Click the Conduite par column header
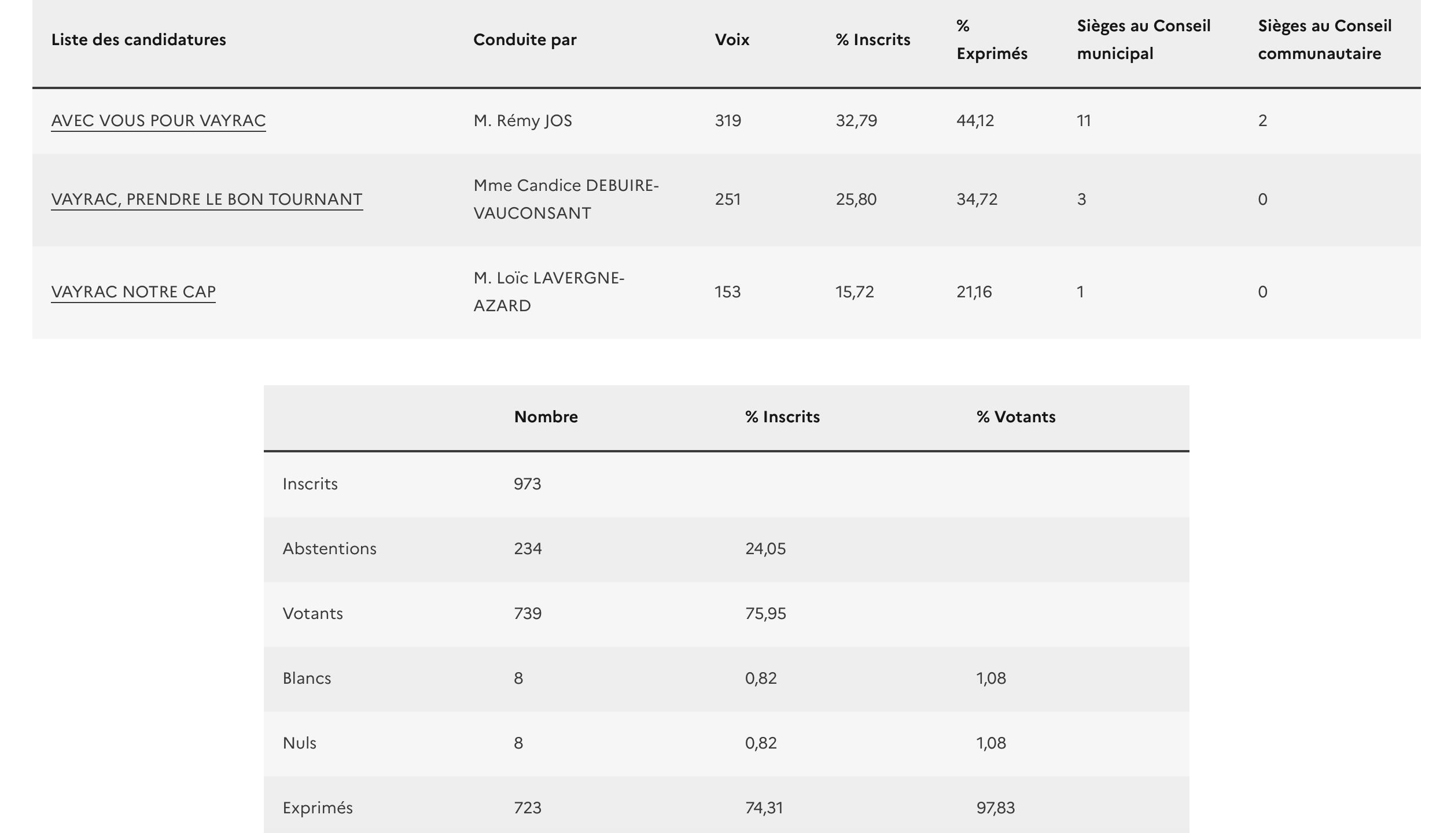The height and width of the screenshot is (833, 1429). click(525, 39)
